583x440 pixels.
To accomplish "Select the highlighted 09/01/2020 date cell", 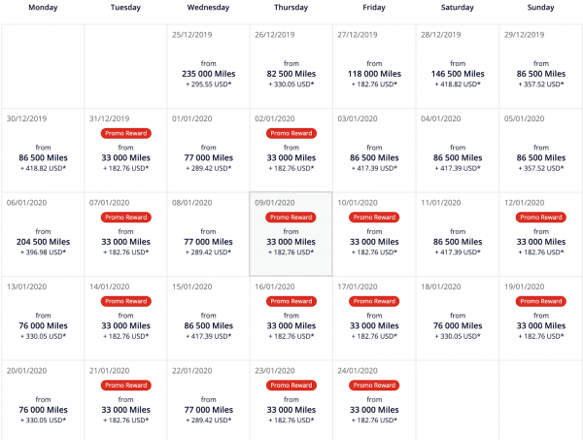I will coord(291,234).
